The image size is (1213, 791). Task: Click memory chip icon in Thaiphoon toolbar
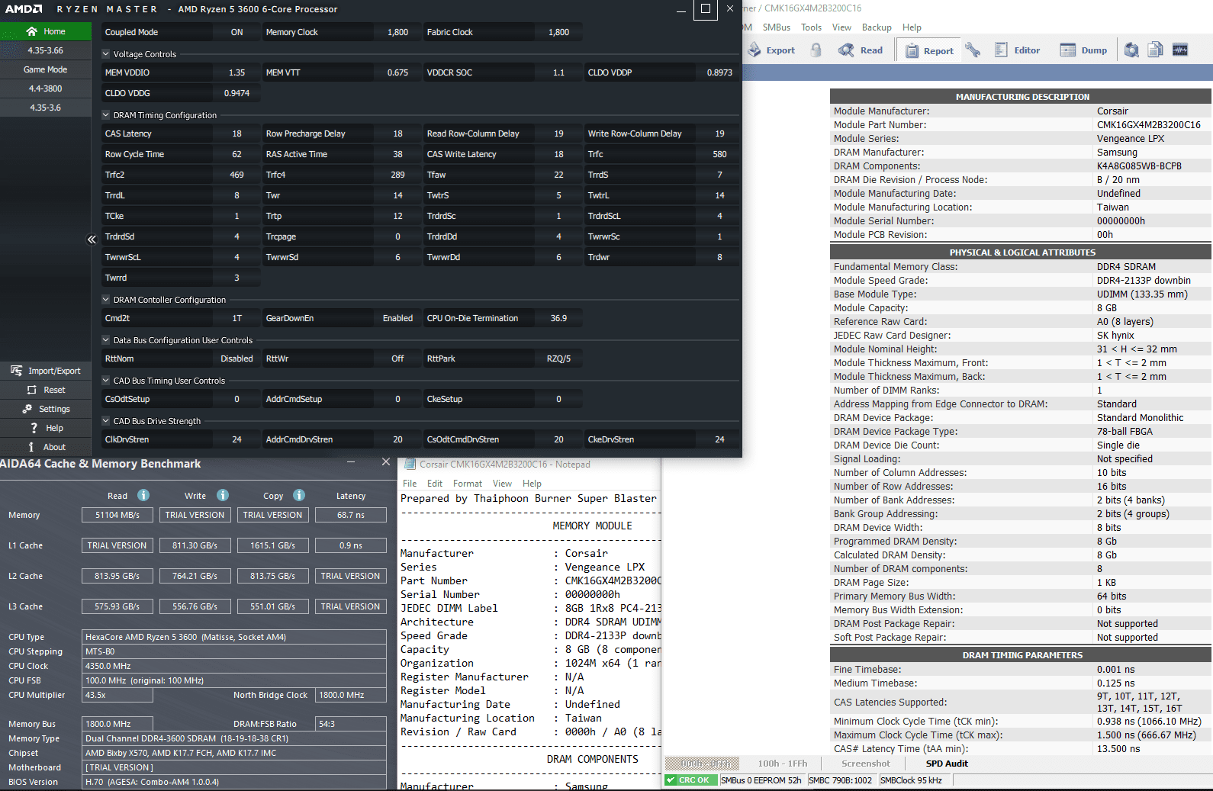pyautogui.click(x=1180, y=50)
